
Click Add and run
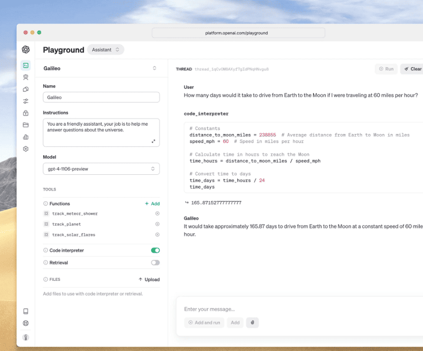click(204, 322)
